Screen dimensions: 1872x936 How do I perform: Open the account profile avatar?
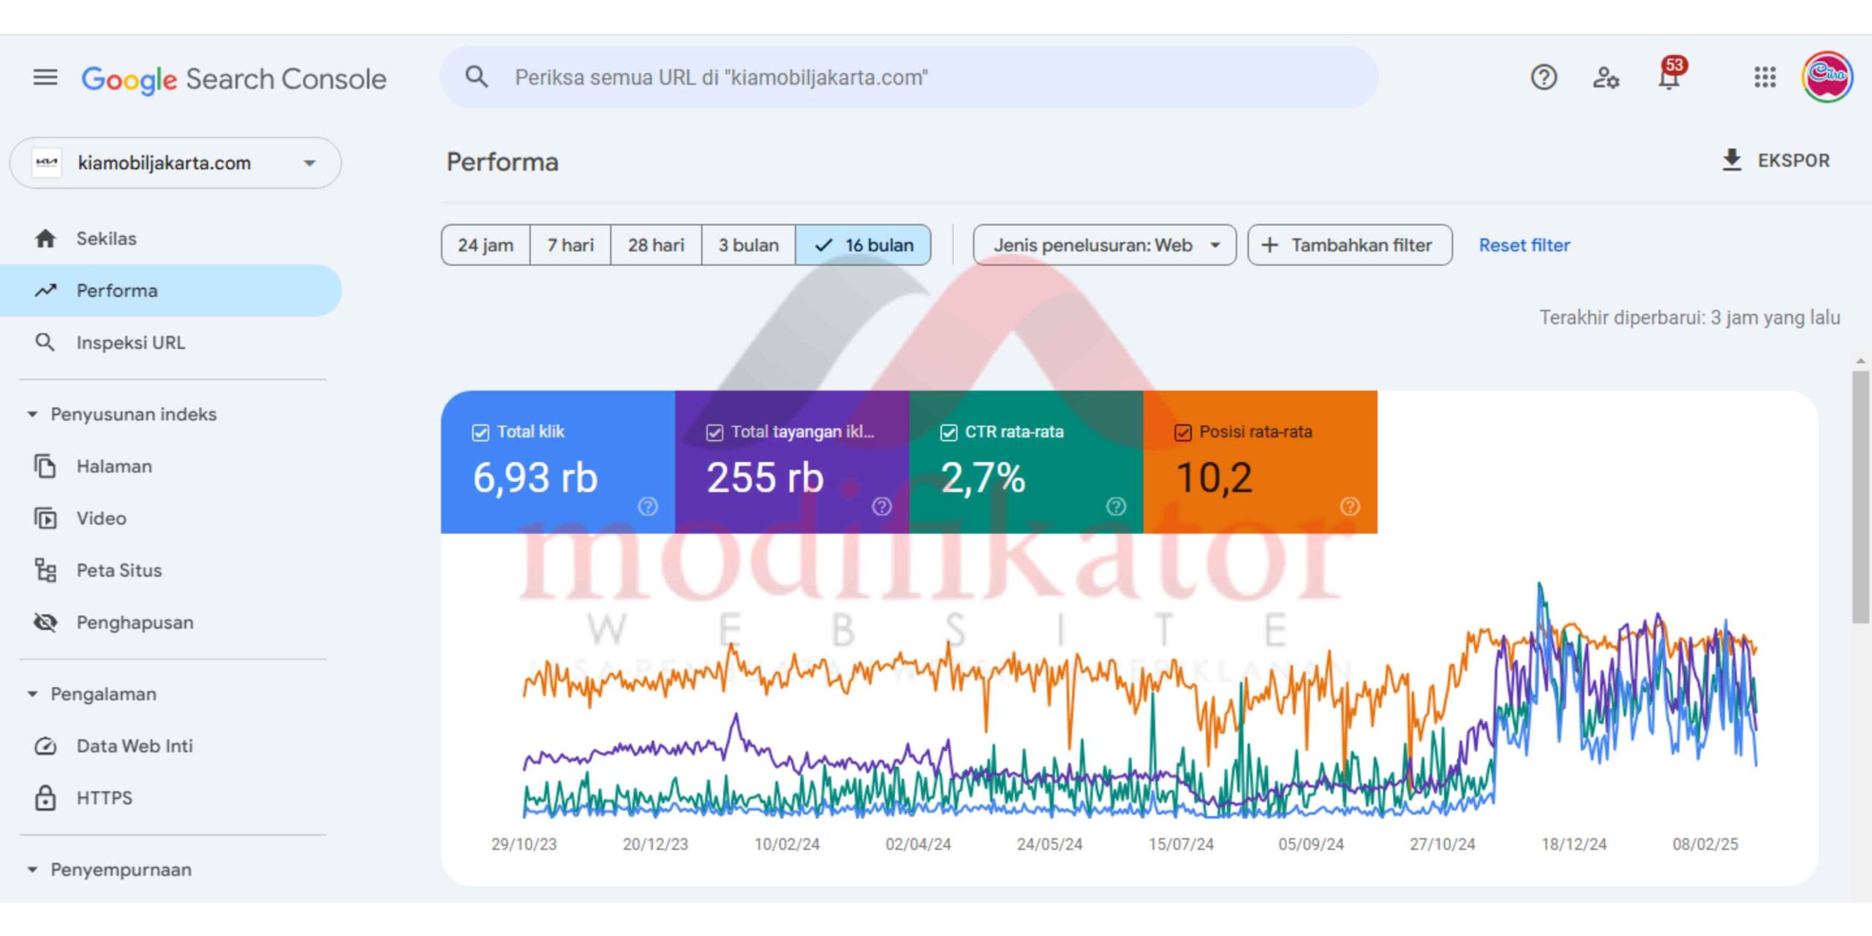tap(1827, 77)
